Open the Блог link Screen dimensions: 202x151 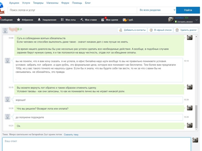[x=88, y=3]
